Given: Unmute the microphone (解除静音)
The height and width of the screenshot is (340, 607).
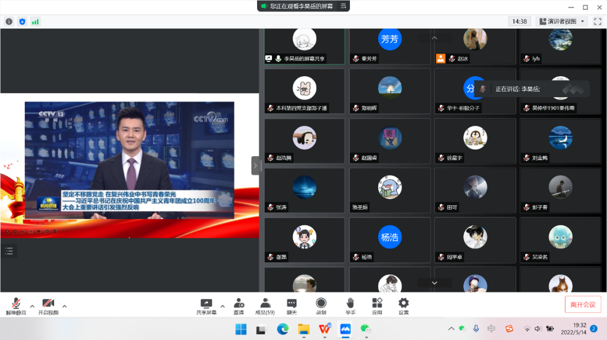Looking at the screenshot, I should tap(16, 306).
